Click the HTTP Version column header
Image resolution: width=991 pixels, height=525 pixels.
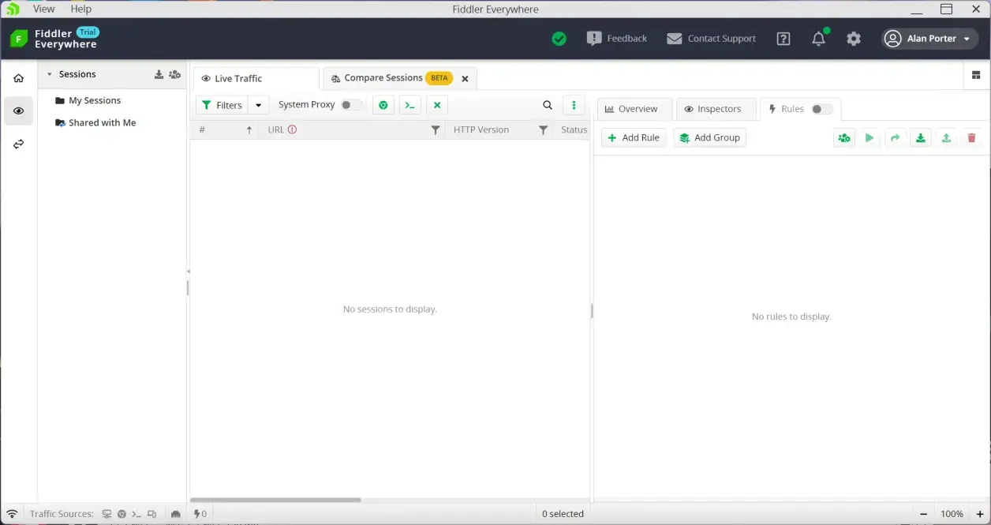(x=499, y=130)
